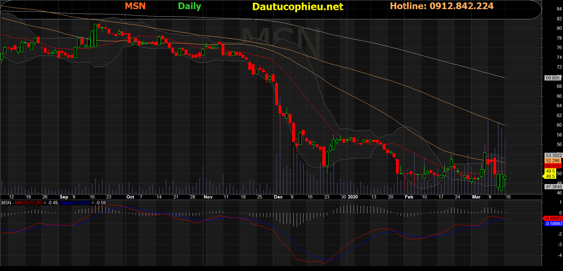Select the 47.3645 lower band price tag

point(553,187)
